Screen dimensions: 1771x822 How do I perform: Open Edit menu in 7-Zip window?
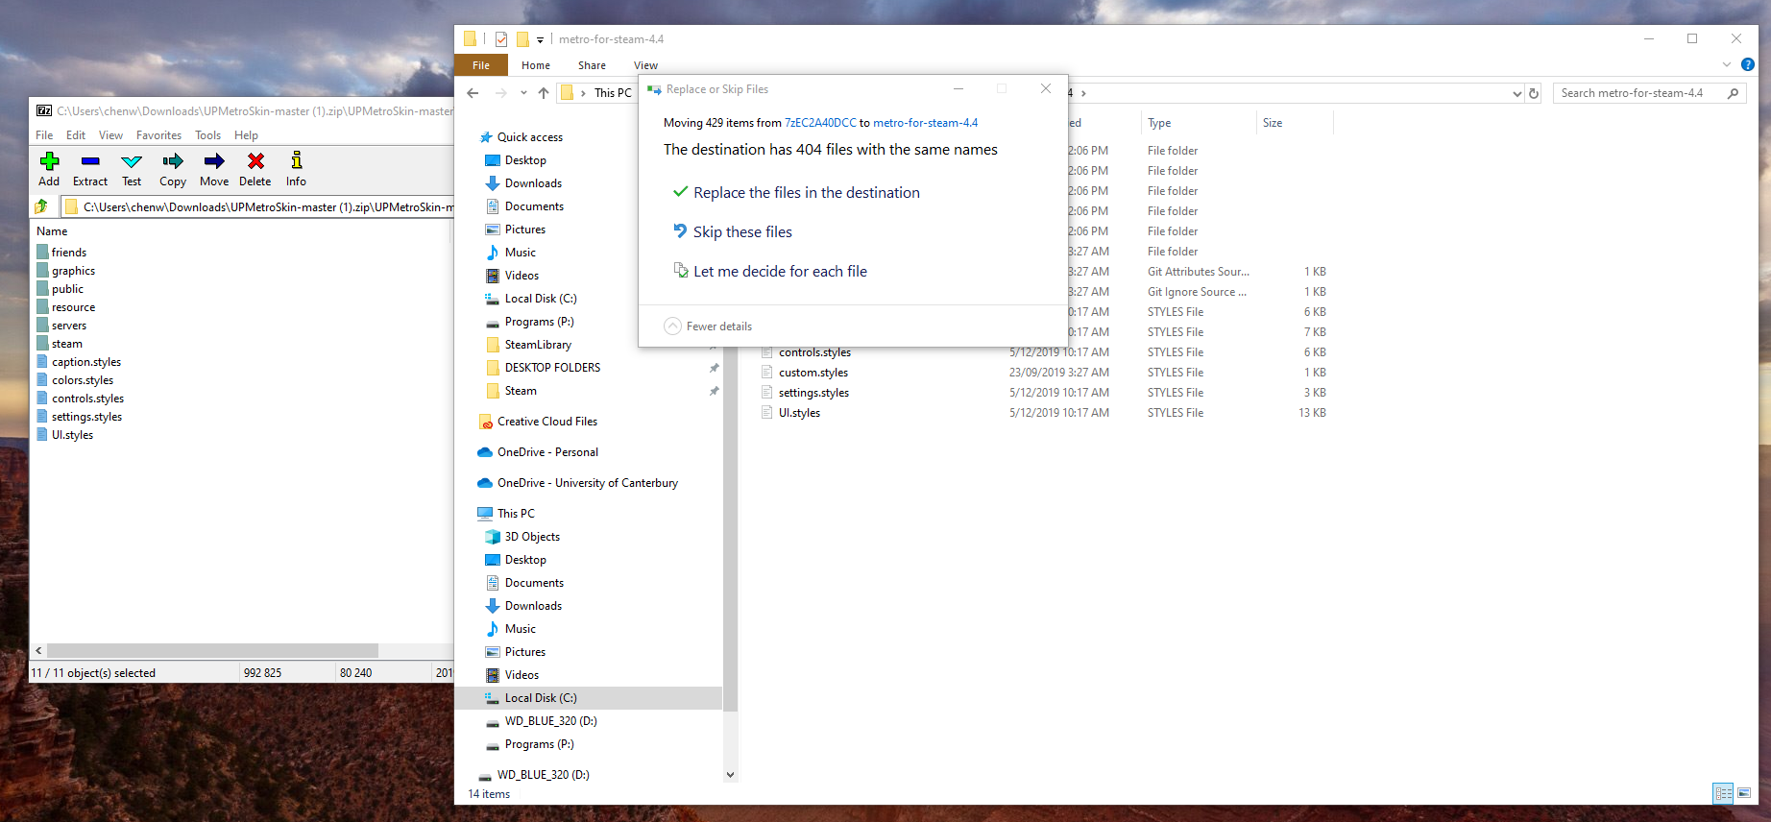pyautogui.click(x=76, y=135)
